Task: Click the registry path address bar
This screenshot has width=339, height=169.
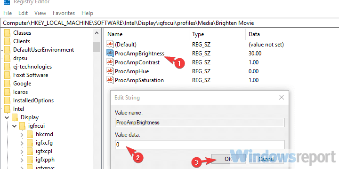Action: pos(169,23)
